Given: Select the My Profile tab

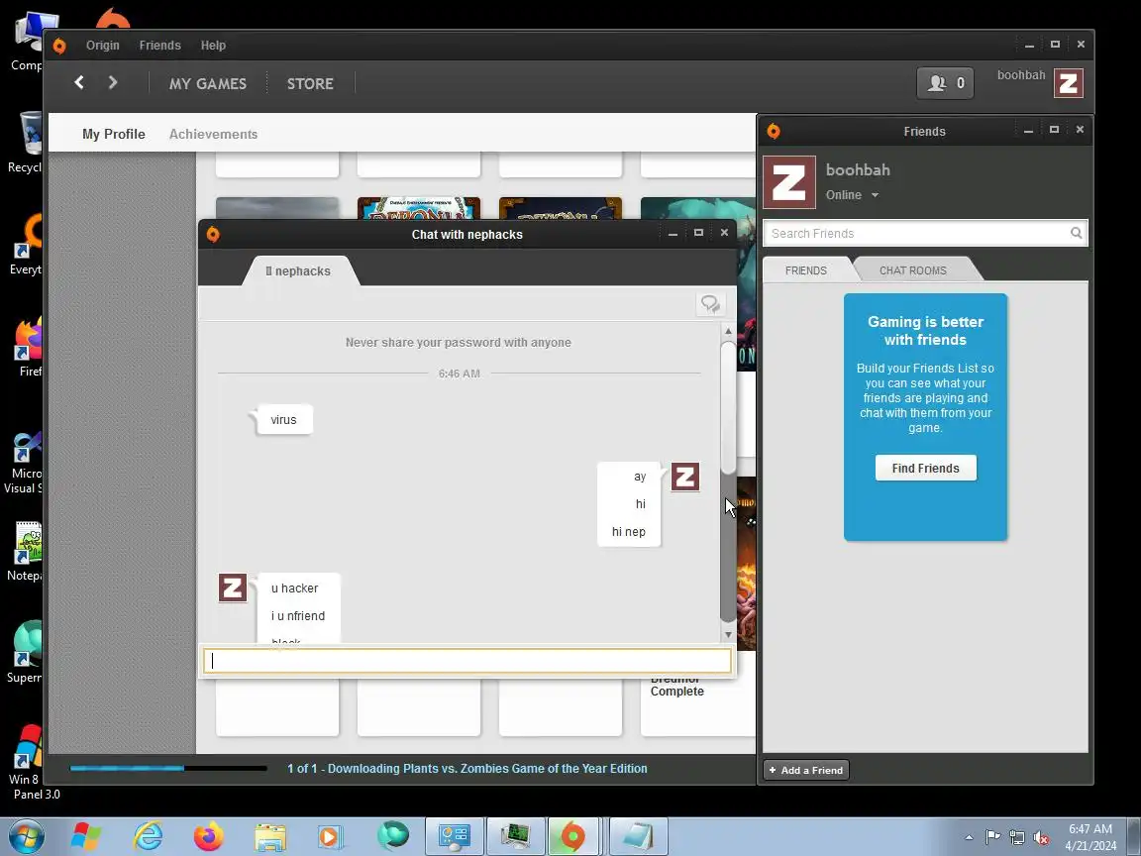Looking at the screenshot, I should [114, 134].
